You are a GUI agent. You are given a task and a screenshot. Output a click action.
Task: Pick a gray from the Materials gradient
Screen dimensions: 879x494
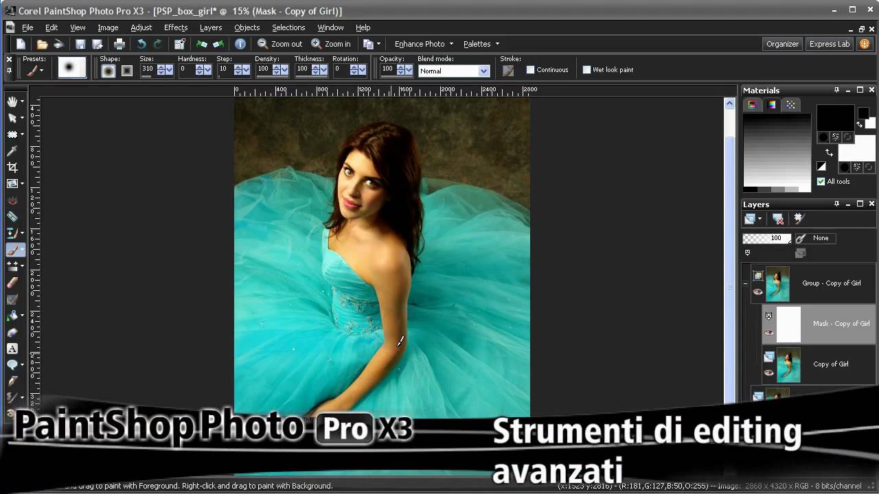(x=777, y=149)
